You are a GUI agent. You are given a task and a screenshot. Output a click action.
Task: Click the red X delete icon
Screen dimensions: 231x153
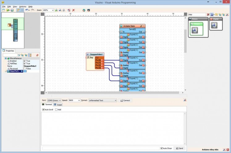pyautogui.click(x=73, y=10)
